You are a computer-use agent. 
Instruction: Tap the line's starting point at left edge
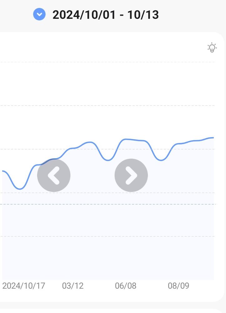3,171
